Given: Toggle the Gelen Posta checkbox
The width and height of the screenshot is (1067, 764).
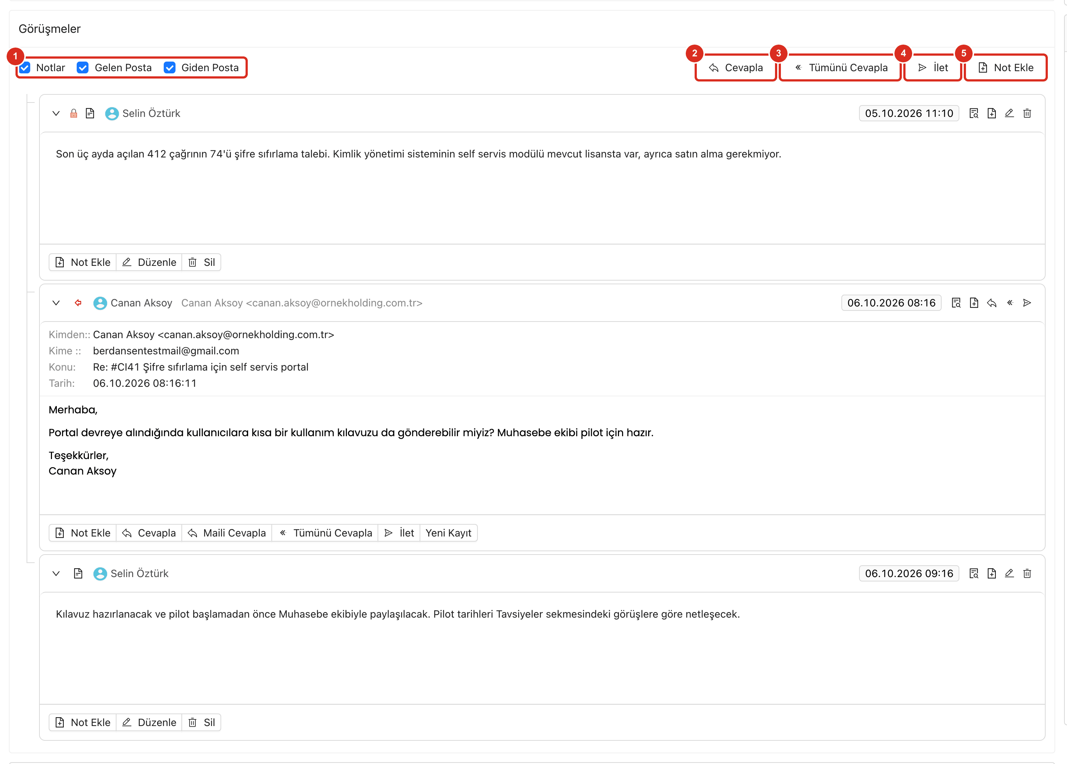Looking at the screenshot, I should point(83,68).
